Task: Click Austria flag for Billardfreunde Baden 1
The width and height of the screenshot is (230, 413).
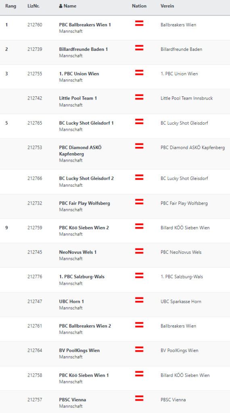Action: (x=139, y=48)
